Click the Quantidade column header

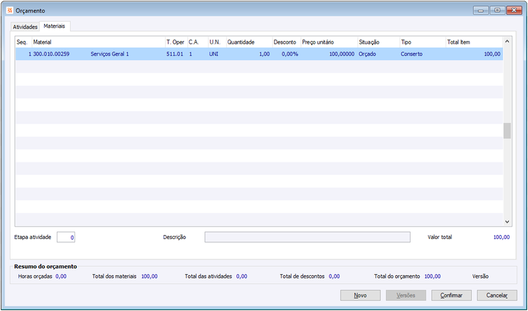pos(249,42)
